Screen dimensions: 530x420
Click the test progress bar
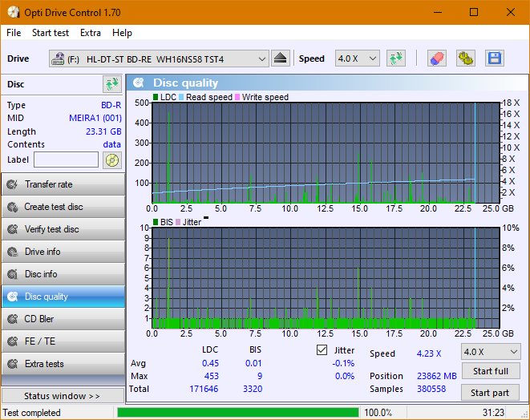[x=237, y=413]
